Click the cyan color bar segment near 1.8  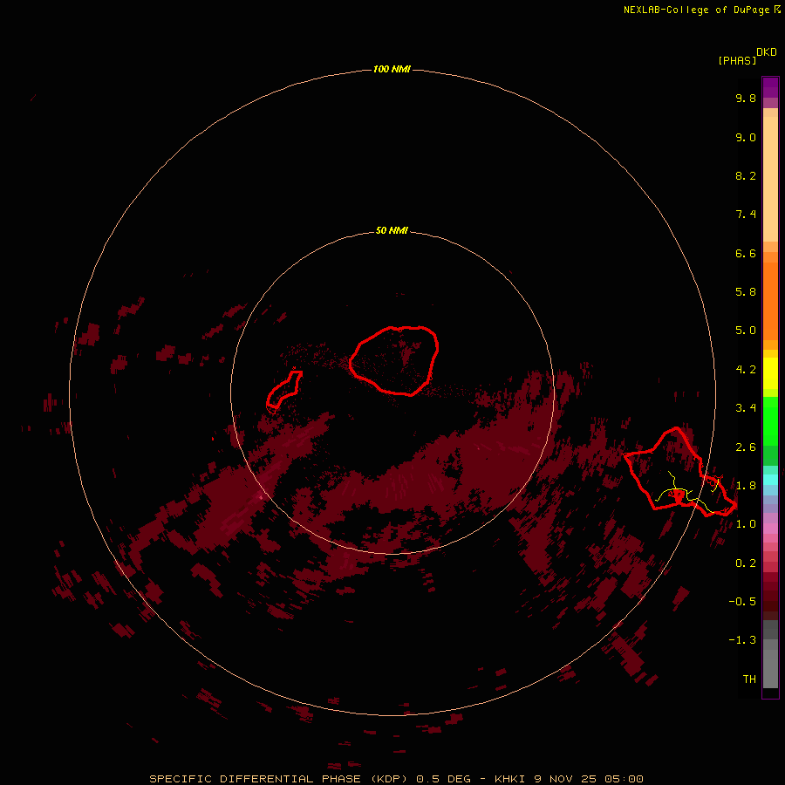[x=770, y=480]
